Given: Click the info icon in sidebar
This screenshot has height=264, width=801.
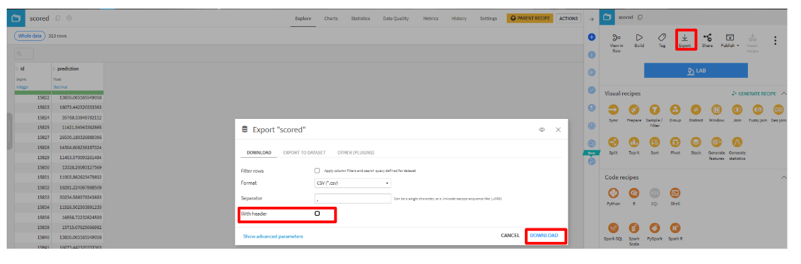Looking at the screenshot, I should [x=592, y=54].
